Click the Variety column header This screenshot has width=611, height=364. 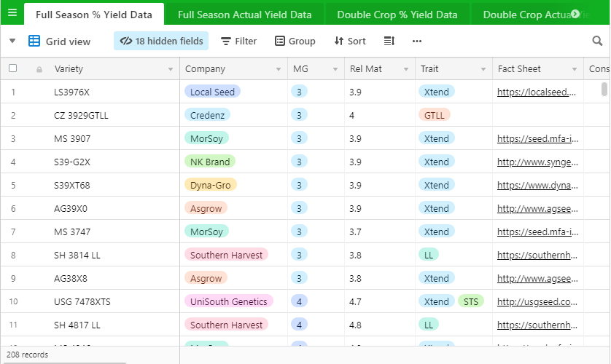(90, 69)
